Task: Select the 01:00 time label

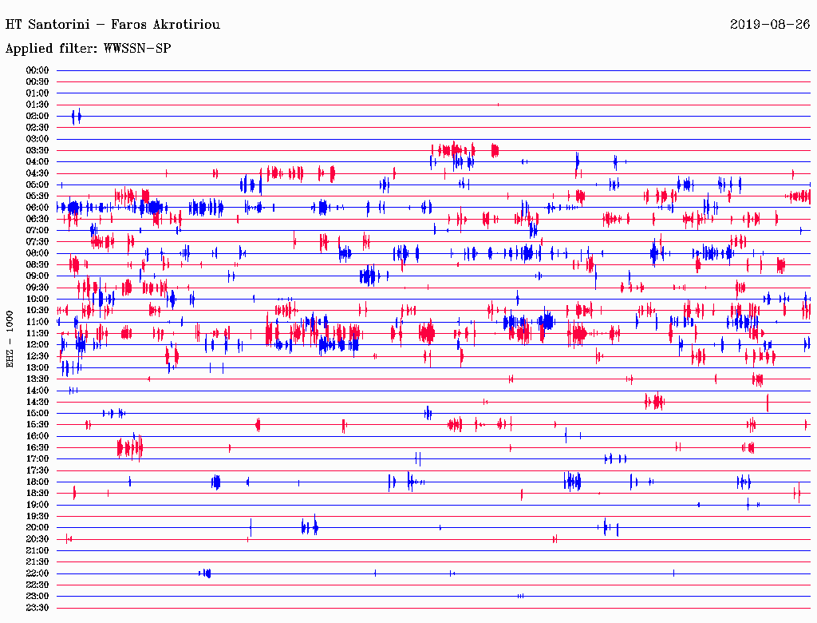Action: (37, 93)
